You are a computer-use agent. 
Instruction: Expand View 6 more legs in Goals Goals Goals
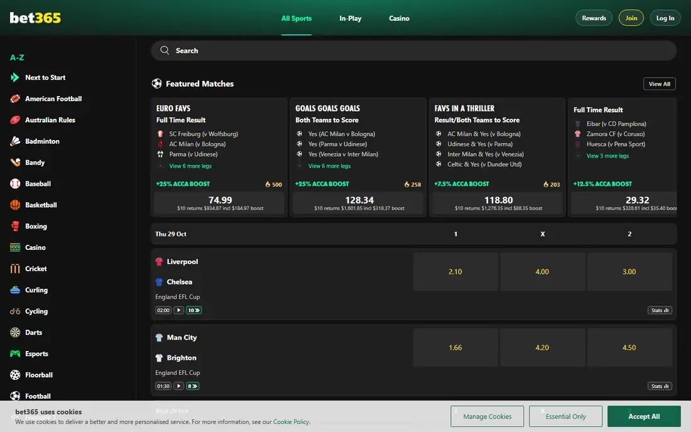coord(329,166)
